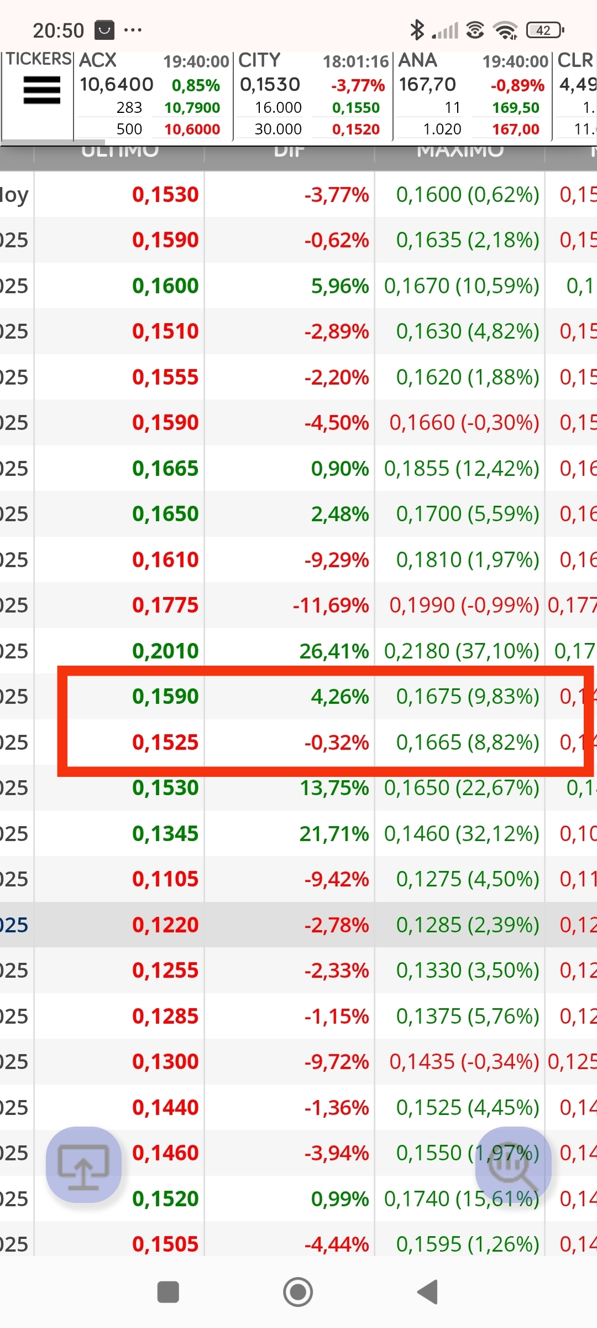Tap Android back navigation arrow
The height and width of the screenshot is (1328, 597).
[x=428, y=1292]
